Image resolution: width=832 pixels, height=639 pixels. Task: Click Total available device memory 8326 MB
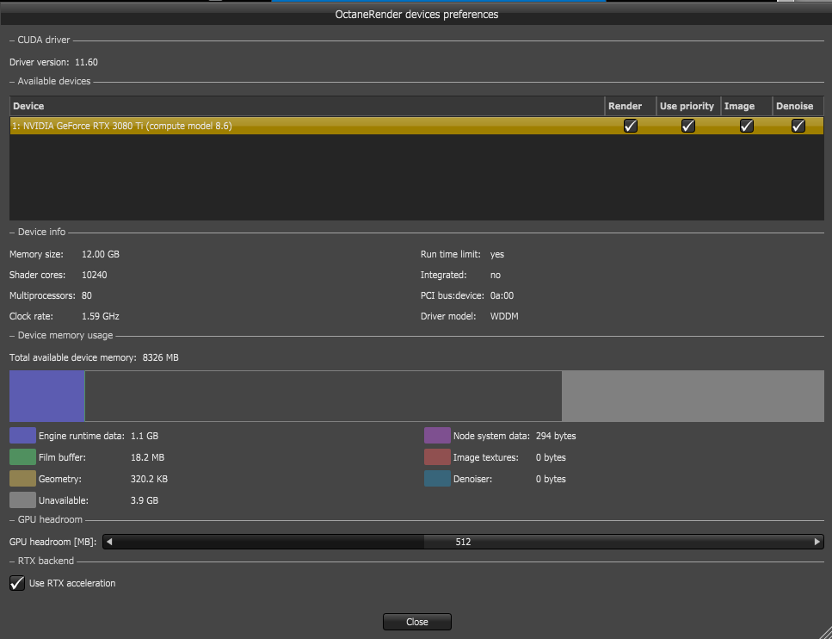[94, 357]
